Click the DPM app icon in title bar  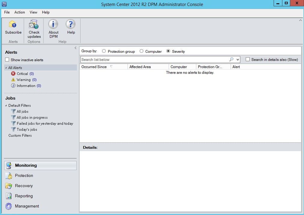point(4,4)
